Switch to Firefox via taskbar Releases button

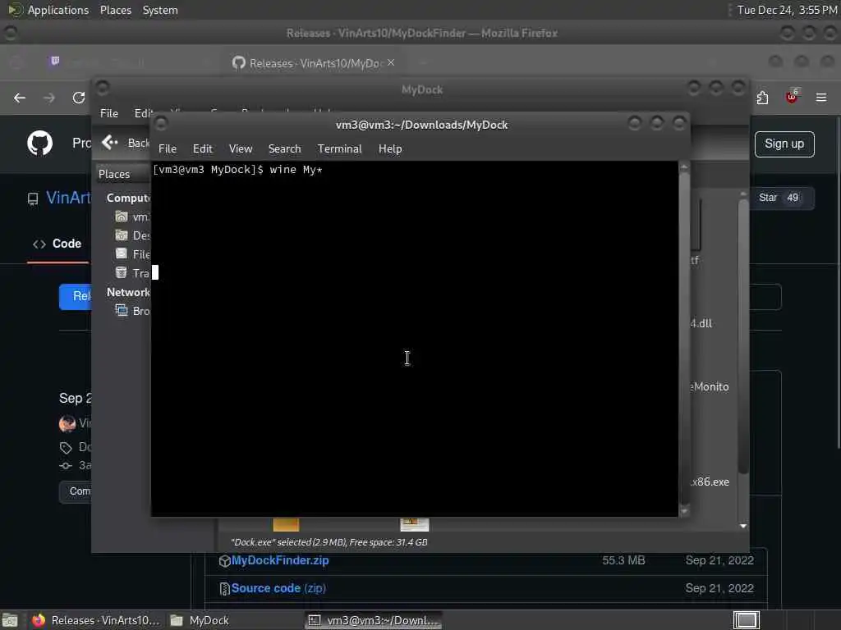(x=95, y=620)
